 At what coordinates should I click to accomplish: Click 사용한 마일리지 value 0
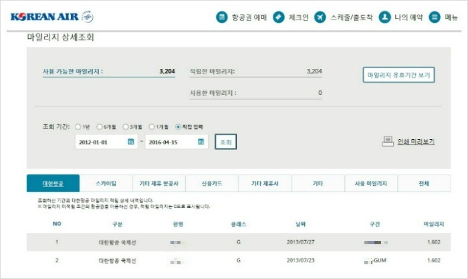[320, 93]
